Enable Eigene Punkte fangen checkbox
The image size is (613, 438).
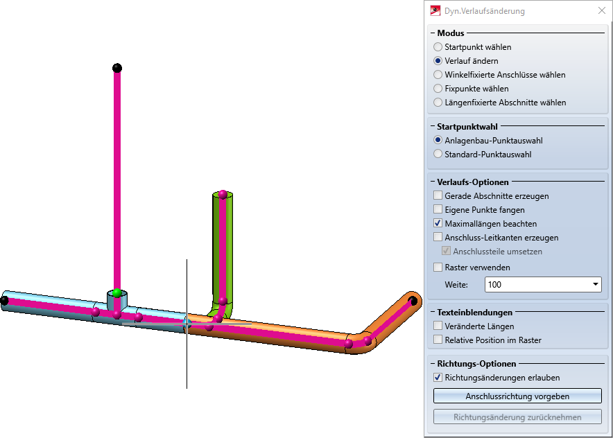coord(438,210)
